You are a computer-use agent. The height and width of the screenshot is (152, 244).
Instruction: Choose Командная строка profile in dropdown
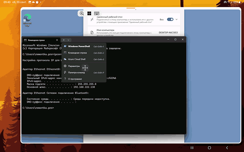(x=77, y=53)
